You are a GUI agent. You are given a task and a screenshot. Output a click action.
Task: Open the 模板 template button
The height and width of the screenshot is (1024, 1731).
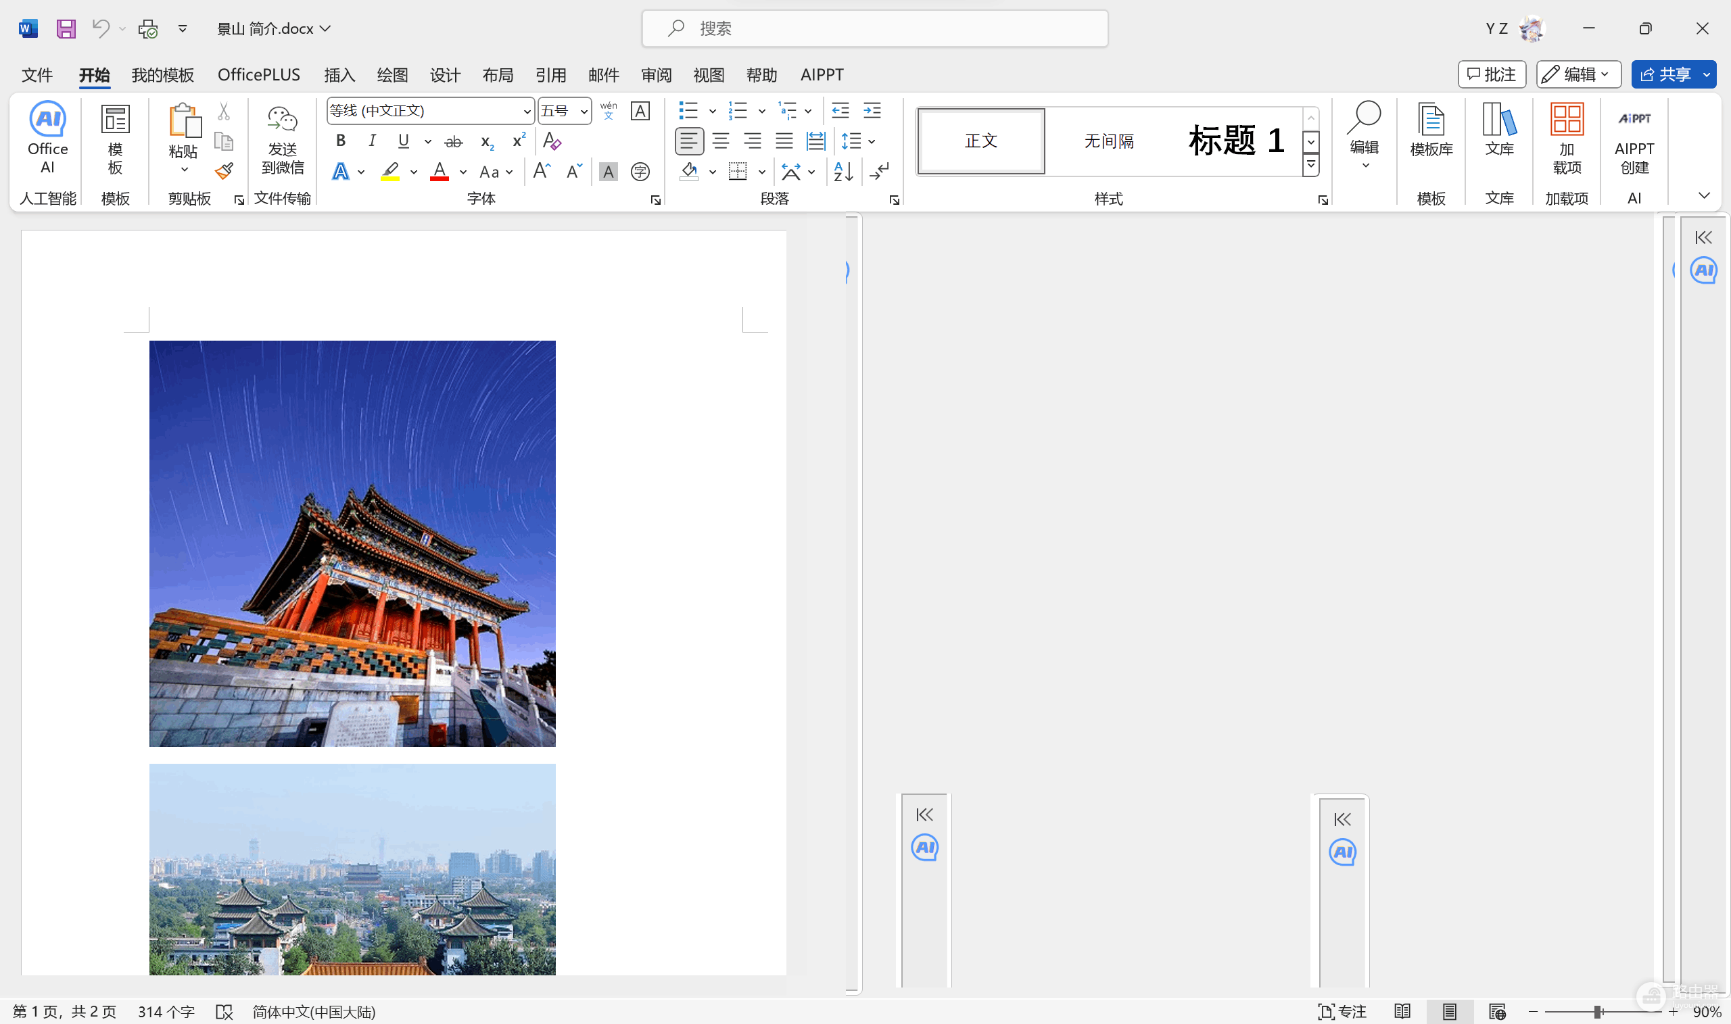coord(115,140)
